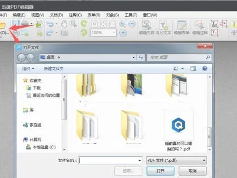Click the 搜索 桌面 search box
237x178 pixels.
(x=179, y=57)
